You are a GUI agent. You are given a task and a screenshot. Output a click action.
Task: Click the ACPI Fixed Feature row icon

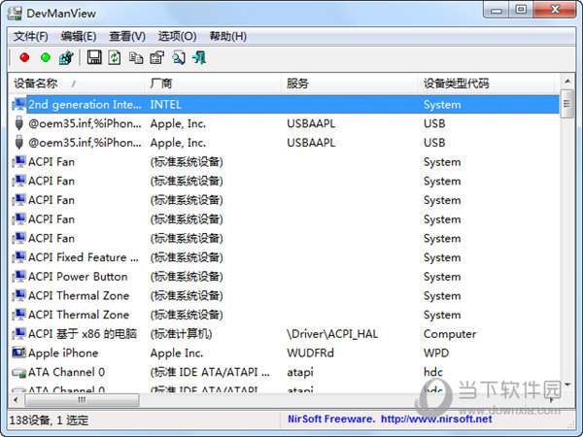point(18,256)
